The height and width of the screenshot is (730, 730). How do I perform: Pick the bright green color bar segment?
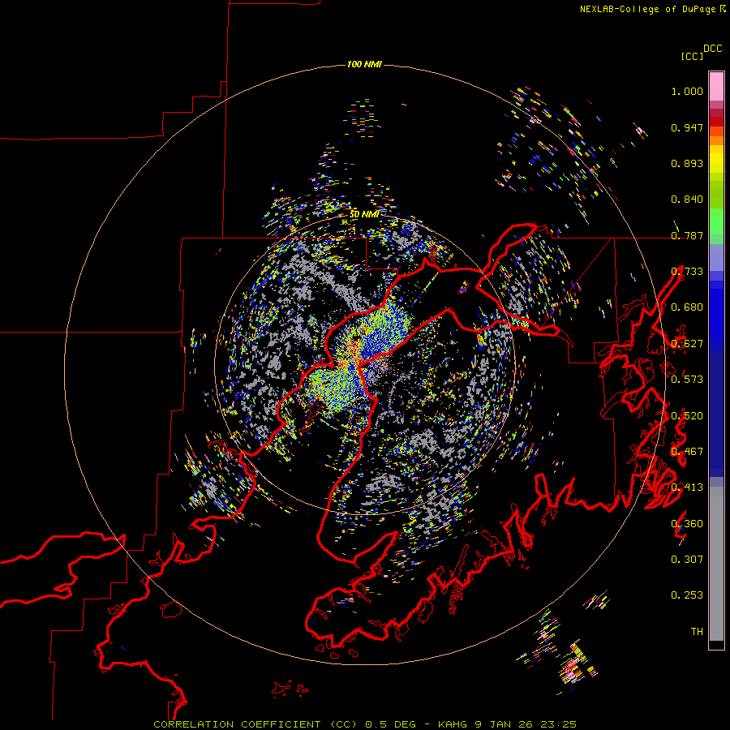coord(716,221)
